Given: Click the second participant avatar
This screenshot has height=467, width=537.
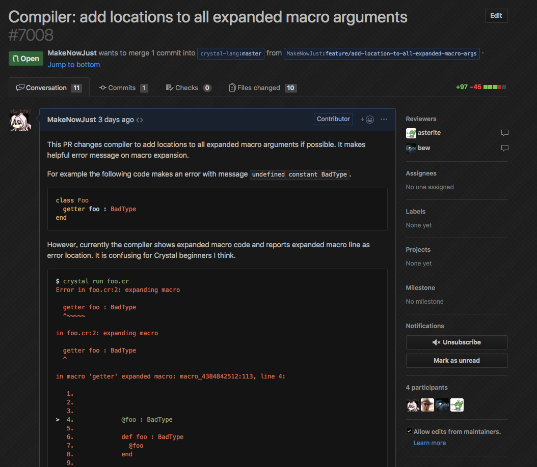Looking at the screenshot, I should pos(427,405).
